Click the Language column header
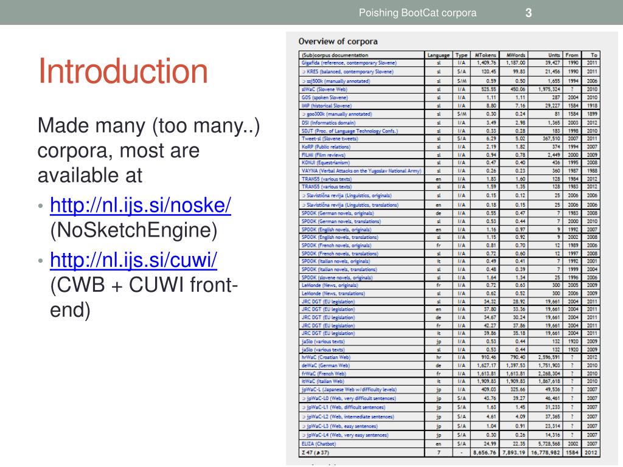 [438, 55]
